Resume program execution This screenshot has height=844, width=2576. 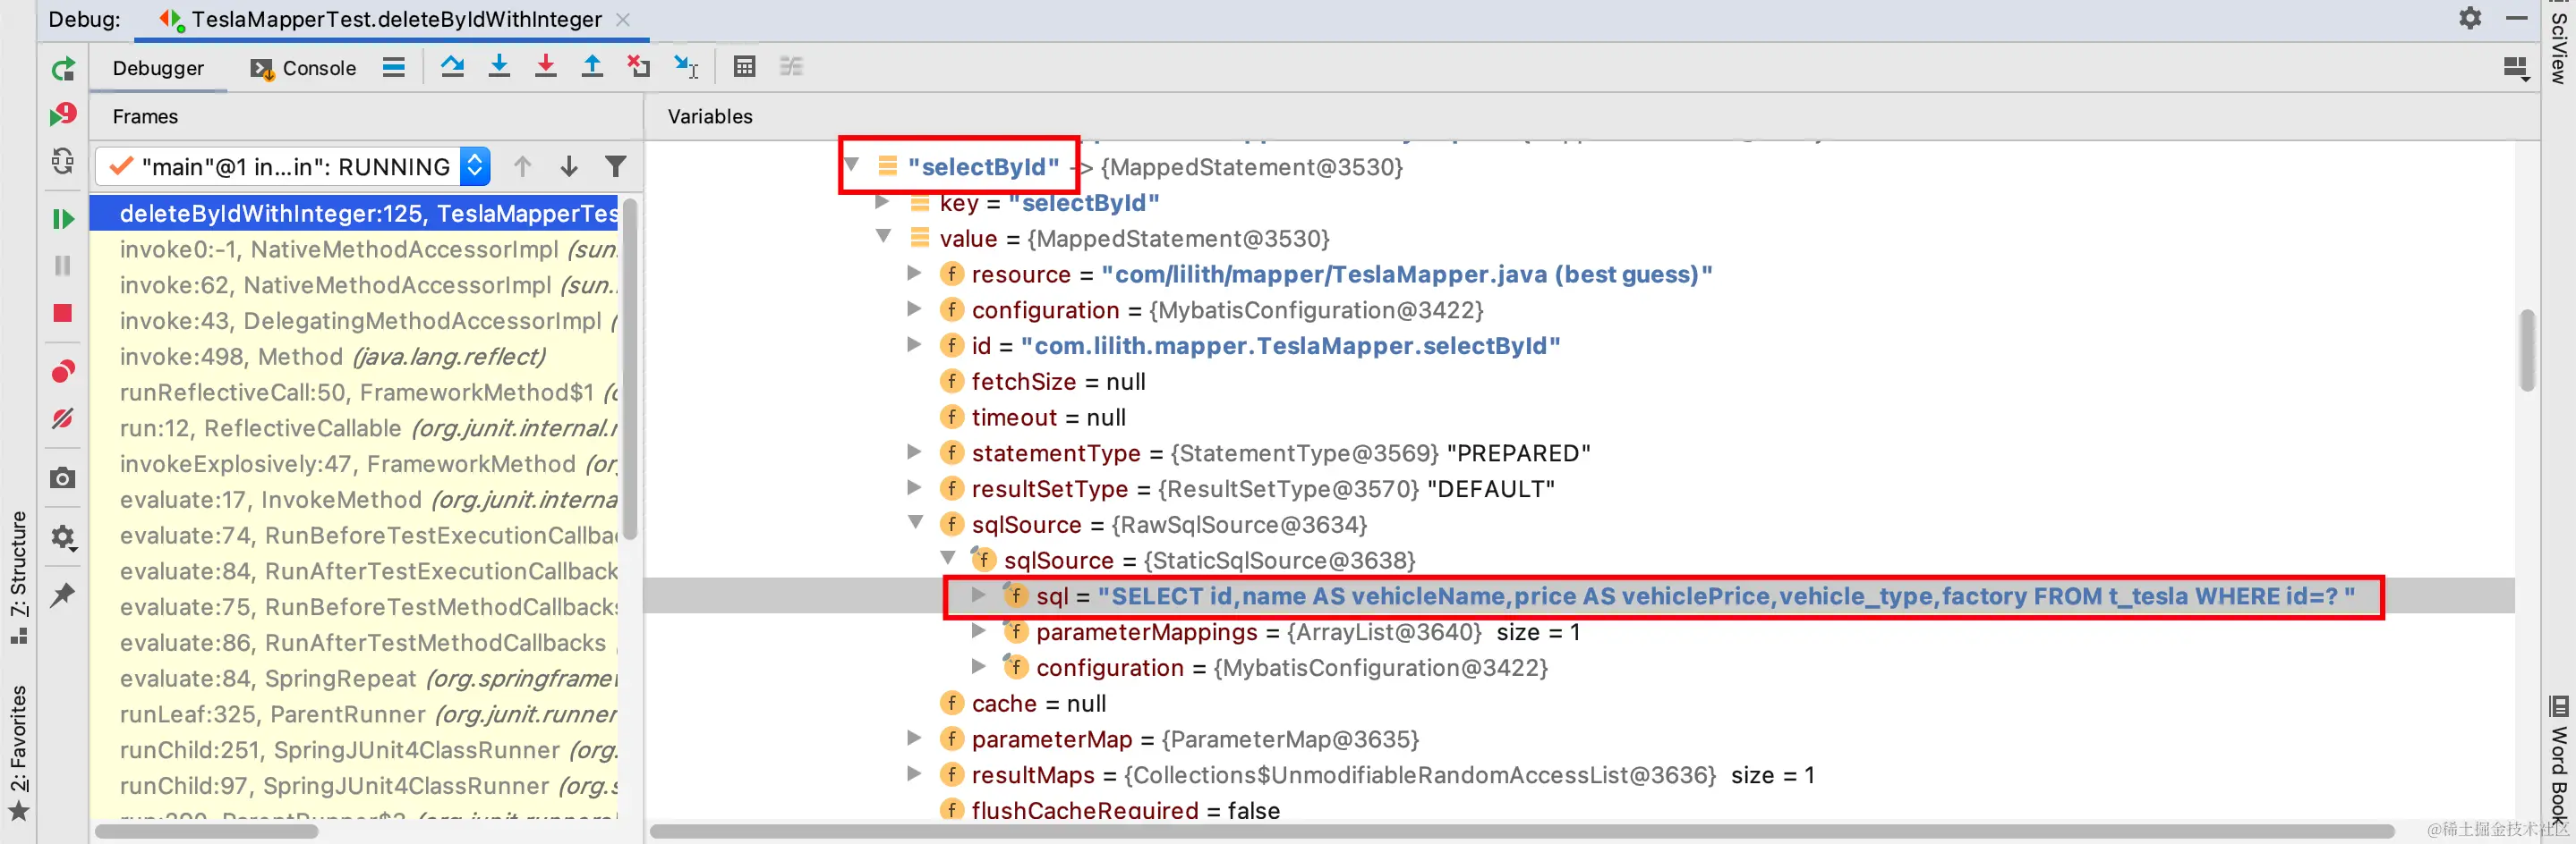pyautogui.click(x=63, y=219)
